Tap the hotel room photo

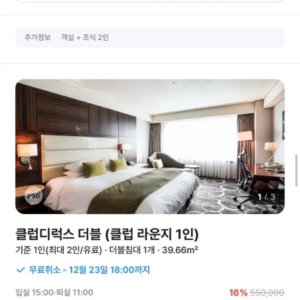click(150, 146)
